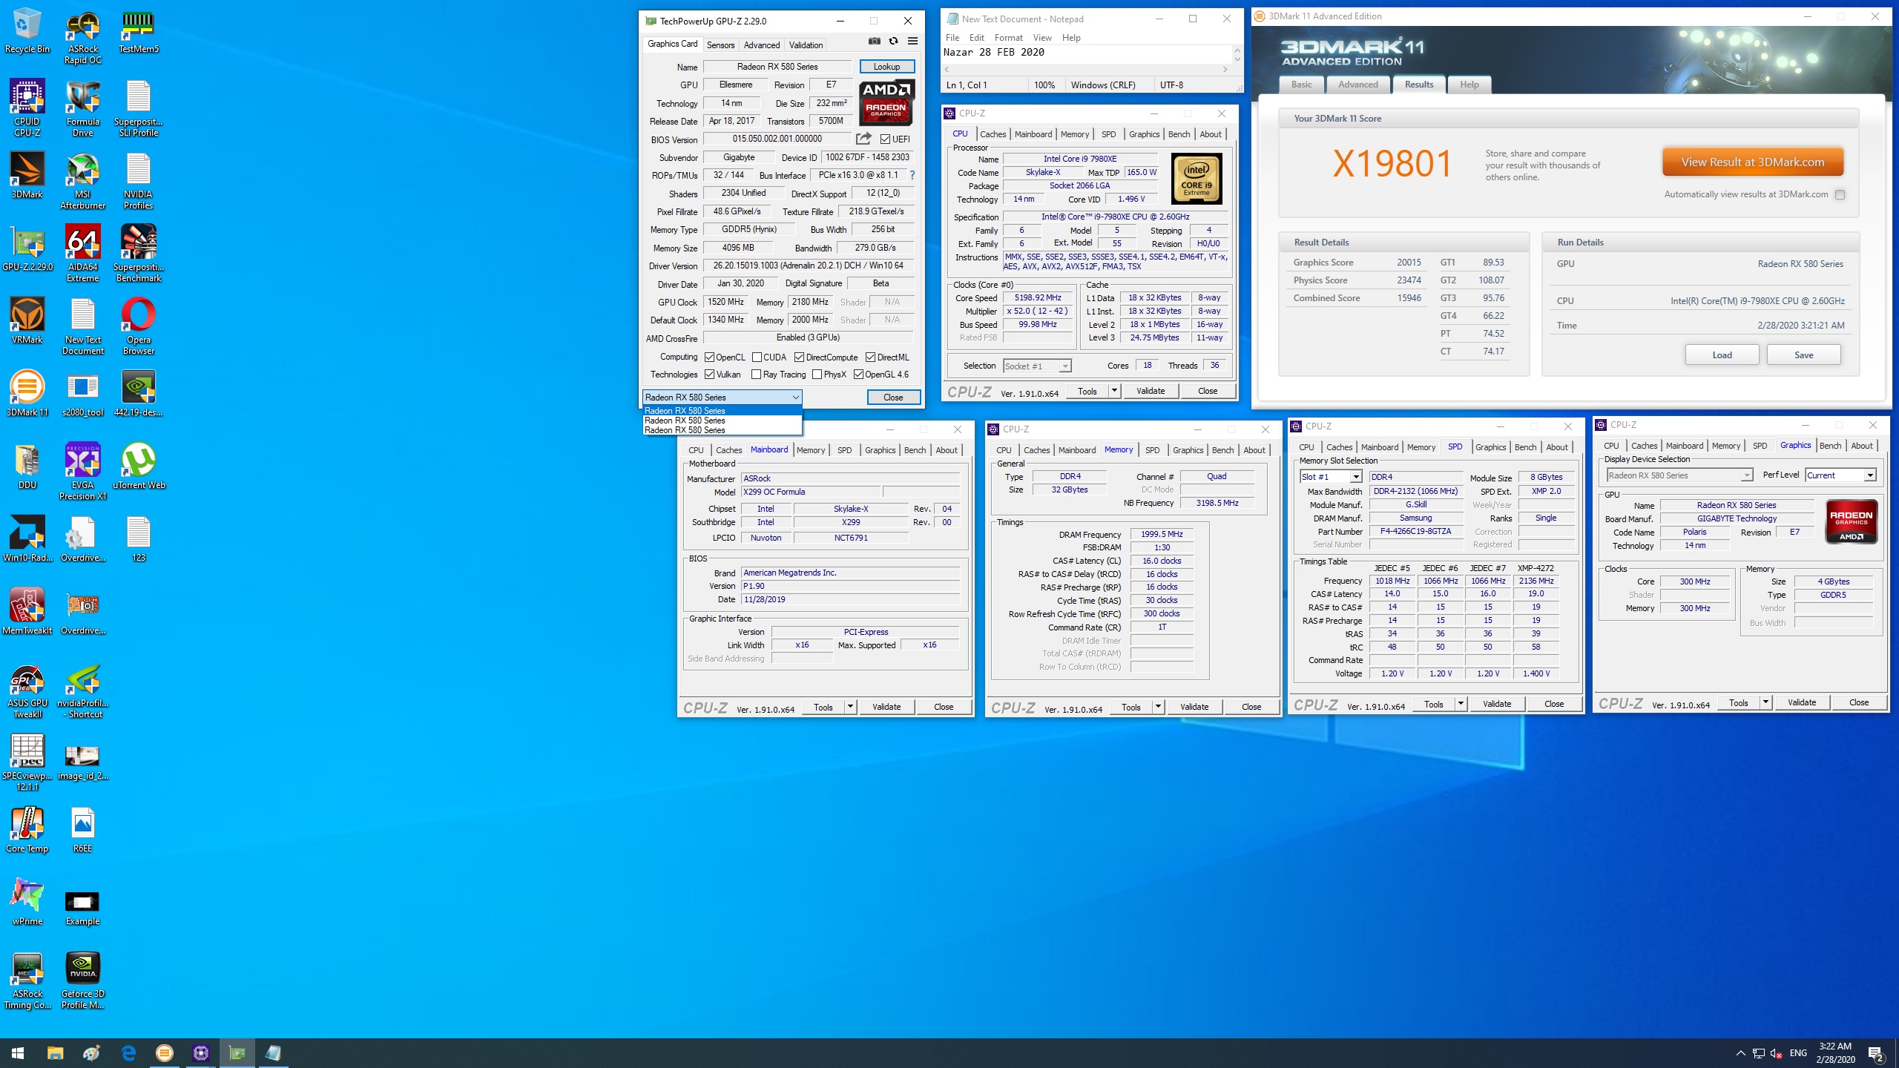1899x1068 pixels.
Task: Expand Tools arrow in CPU-Z Memory window
Action: (1158, 707)
